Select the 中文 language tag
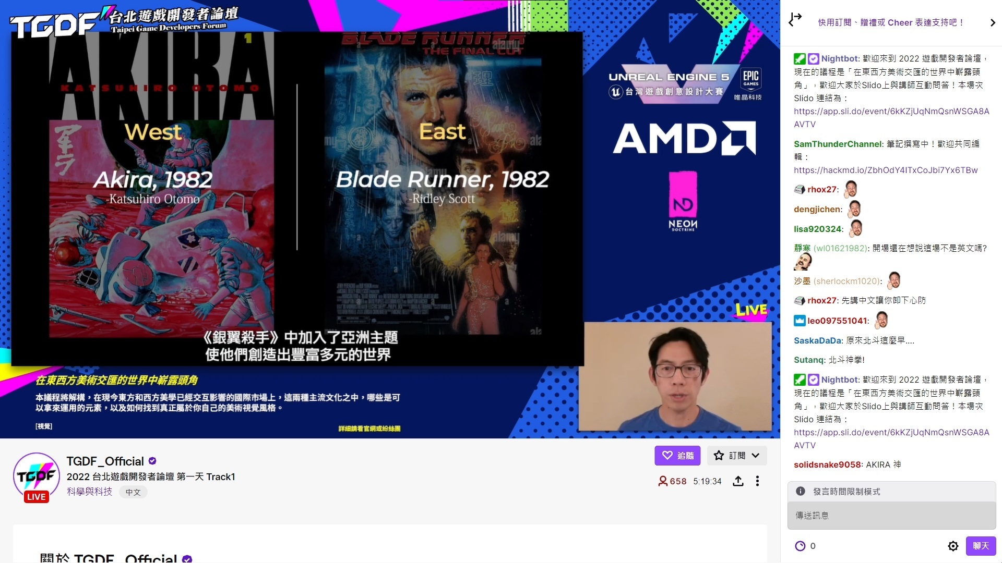 click(x=133, y=492)
